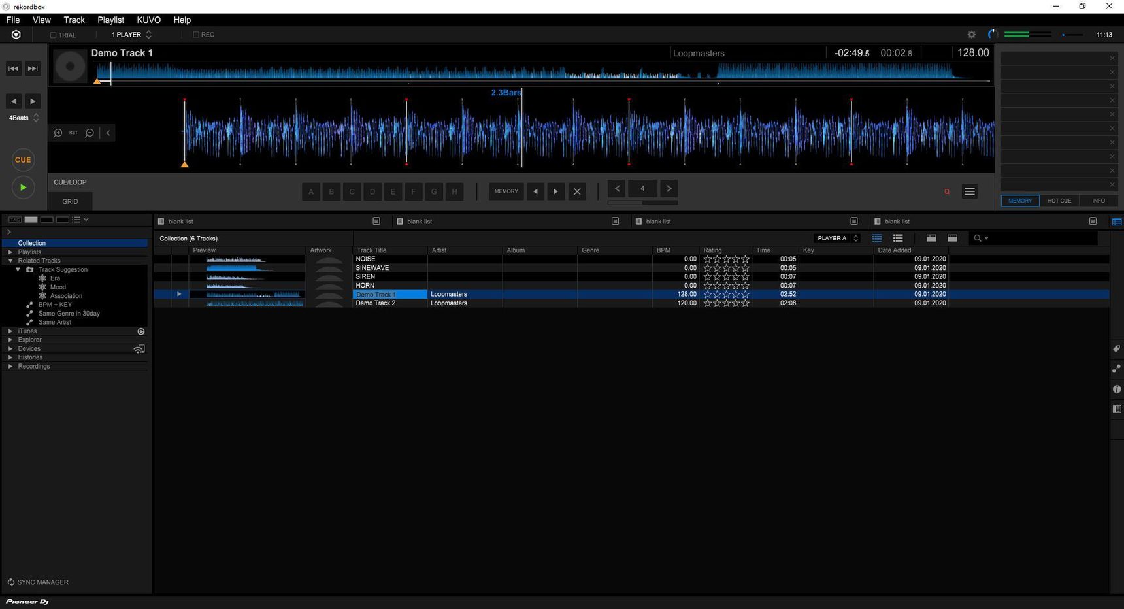The height and width of the screenshot is (609, 1124).
Task: Switch to the MEMORY panel tab
Action: click(x=1020, y=201)
